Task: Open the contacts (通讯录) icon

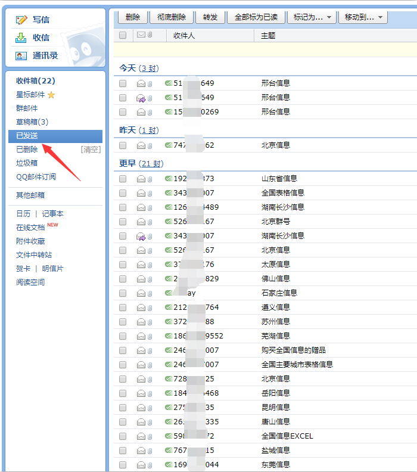Action: [21, 55]
